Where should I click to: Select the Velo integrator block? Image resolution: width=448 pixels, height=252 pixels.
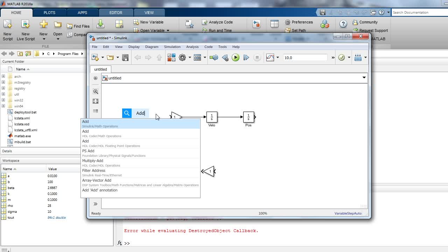point(212,117)
